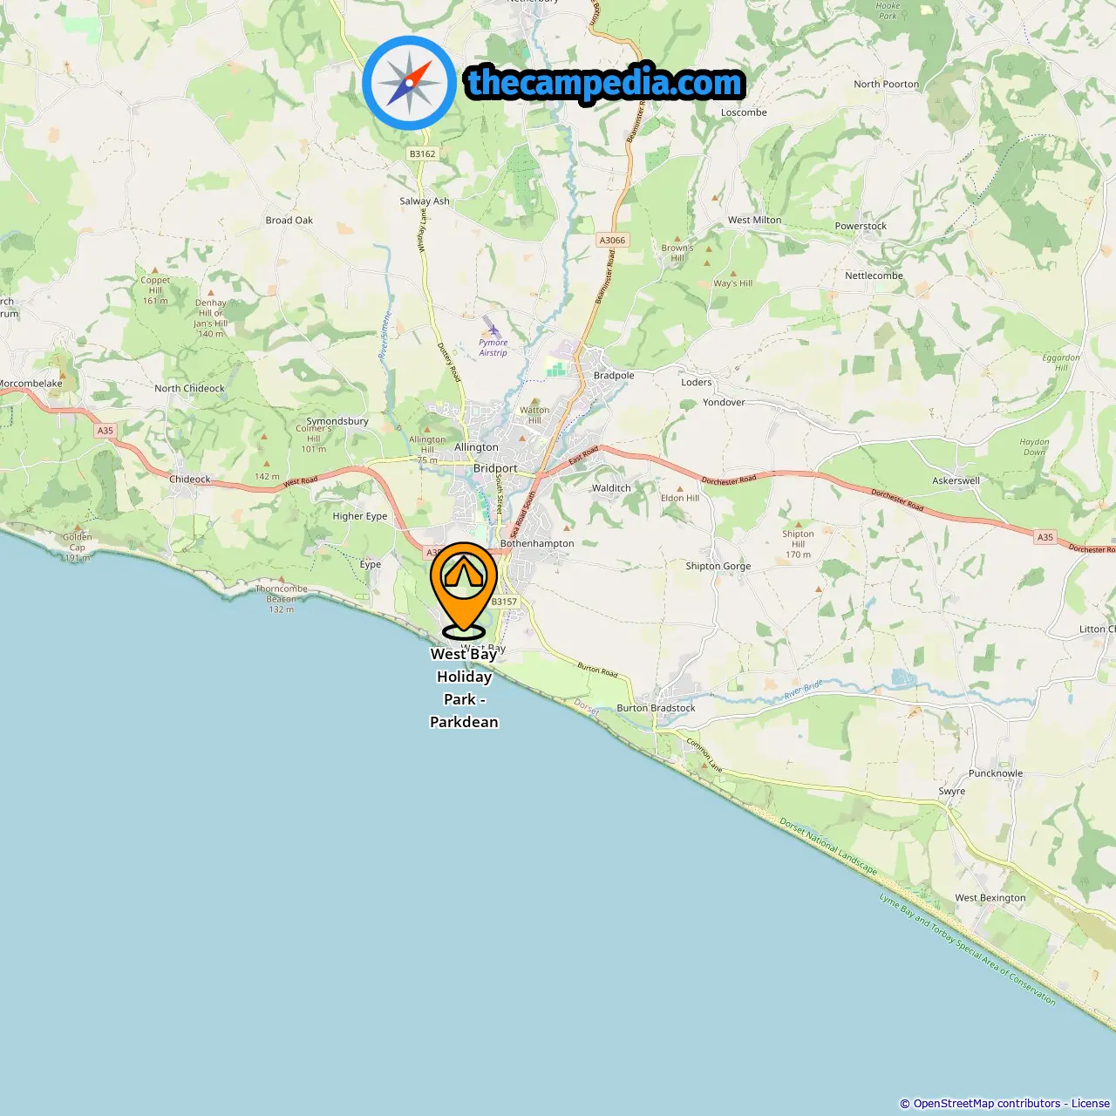This screenshot has height=1116, width=1116.
Task: Select the West Bay Holiday Park label
Action: 464,688
